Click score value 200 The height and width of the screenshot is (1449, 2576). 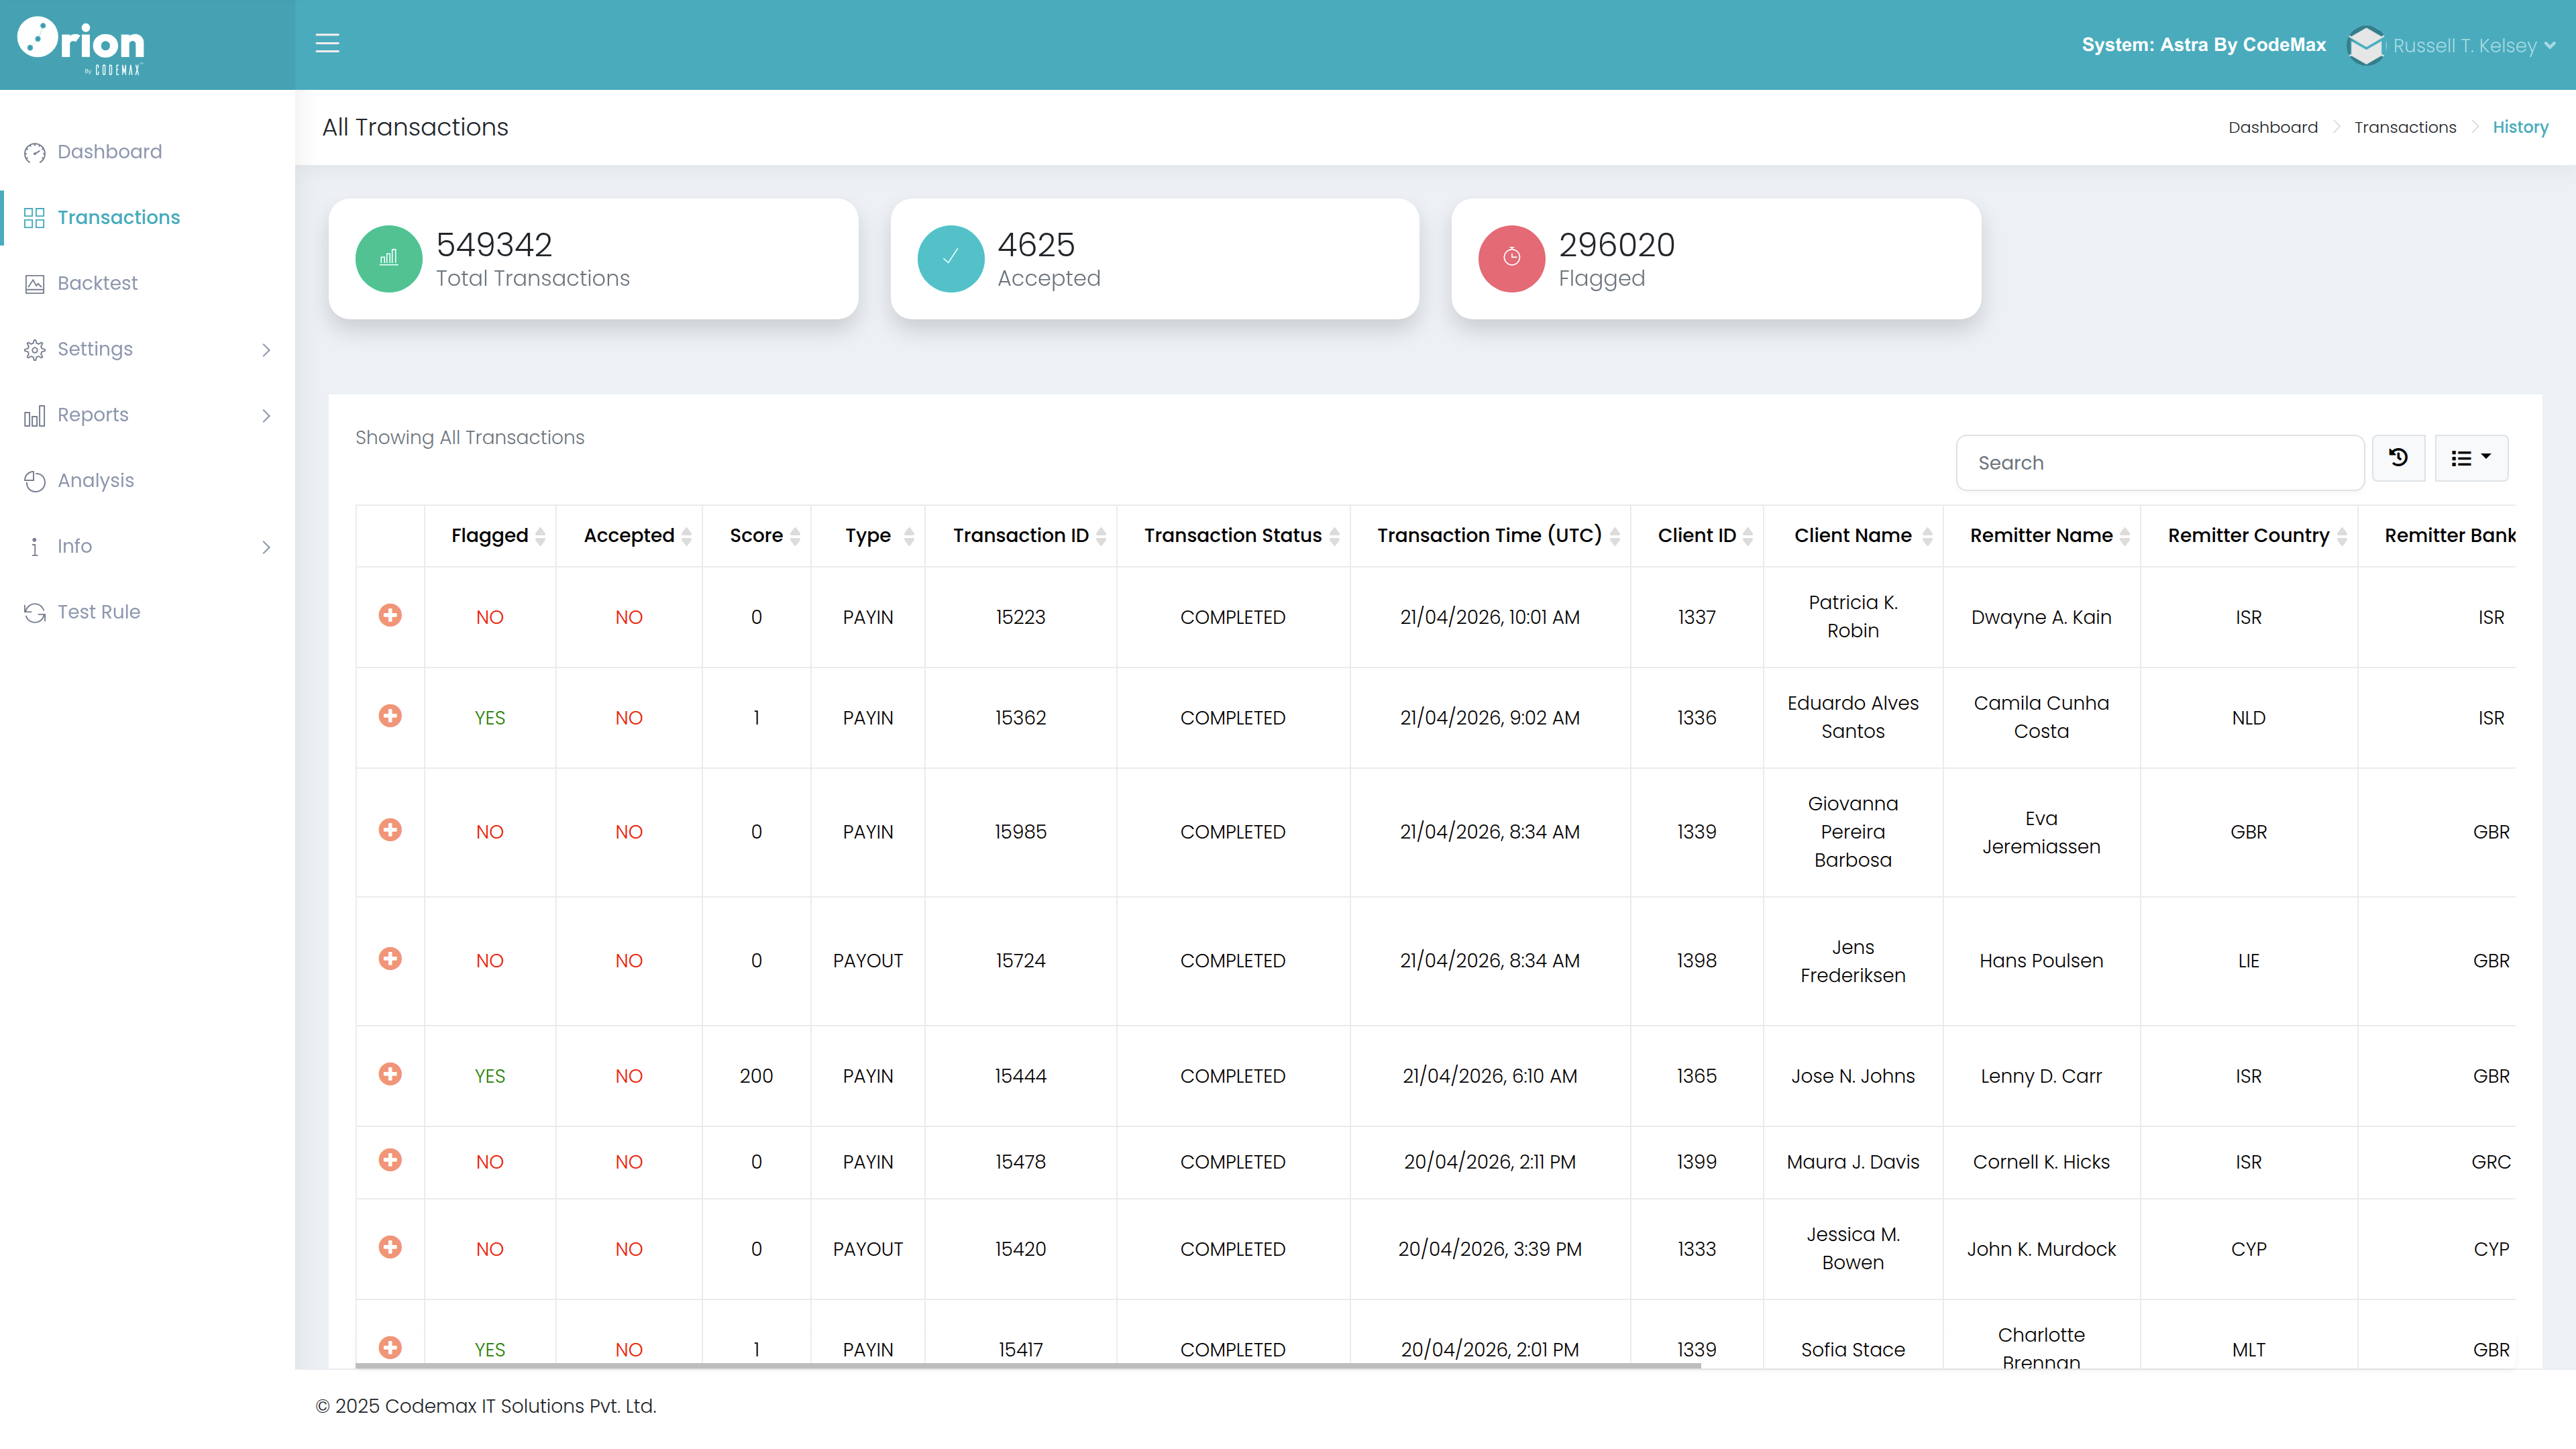point(756,1077)
